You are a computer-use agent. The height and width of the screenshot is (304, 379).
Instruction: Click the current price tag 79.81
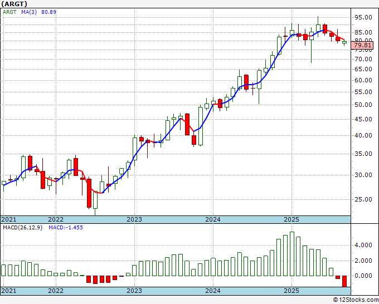[x=362, y=46]
